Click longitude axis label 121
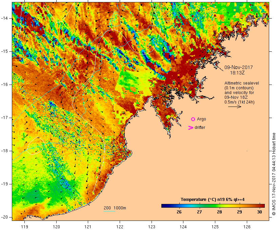 tap(88, 227)
